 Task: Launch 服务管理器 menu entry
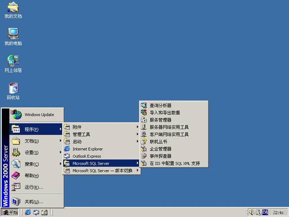pyautogui.click(x=174, y=120)
